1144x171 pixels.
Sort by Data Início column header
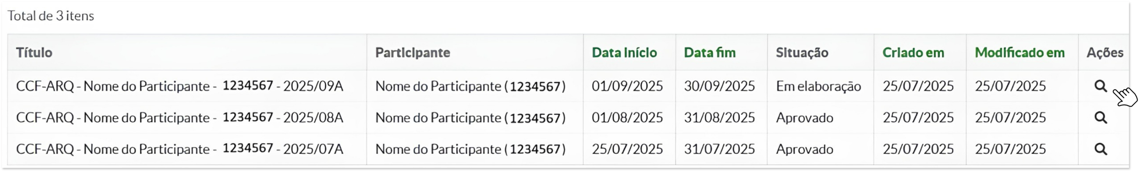(624, 53)
